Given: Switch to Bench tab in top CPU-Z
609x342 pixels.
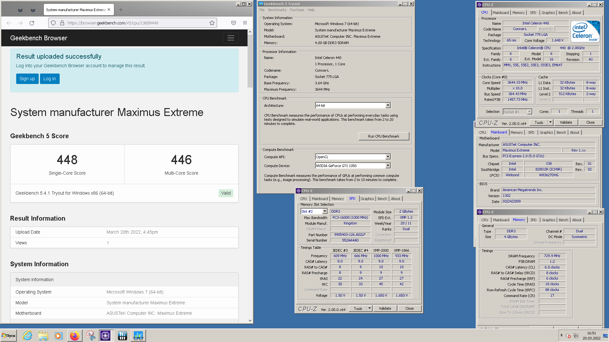Looking at the screenshot, I should click(563, 13).
